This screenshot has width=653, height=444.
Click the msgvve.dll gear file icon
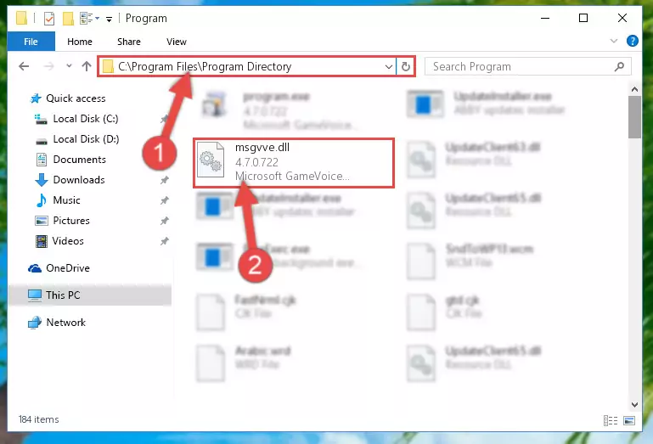(x=211, y=160)
